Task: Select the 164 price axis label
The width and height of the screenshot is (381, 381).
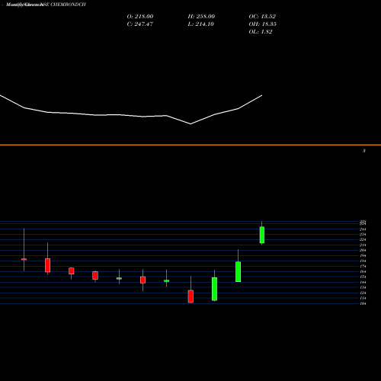Action: point(363,271)
